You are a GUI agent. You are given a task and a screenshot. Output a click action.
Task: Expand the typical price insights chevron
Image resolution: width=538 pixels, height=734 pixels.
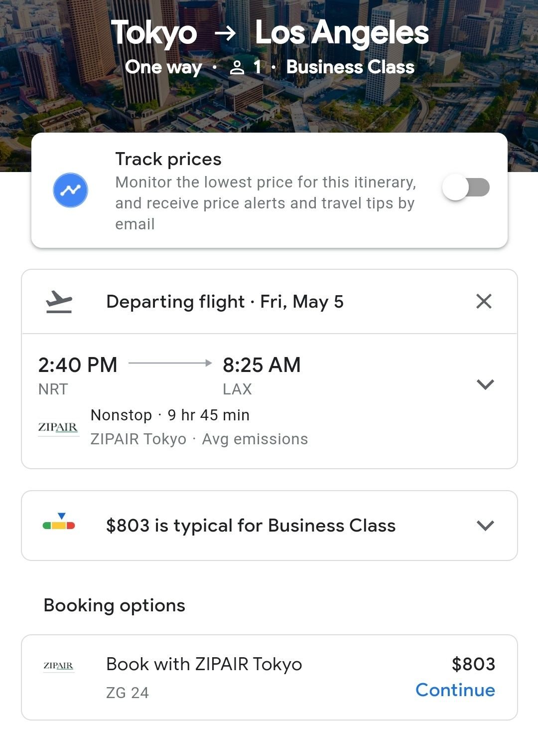485,526
